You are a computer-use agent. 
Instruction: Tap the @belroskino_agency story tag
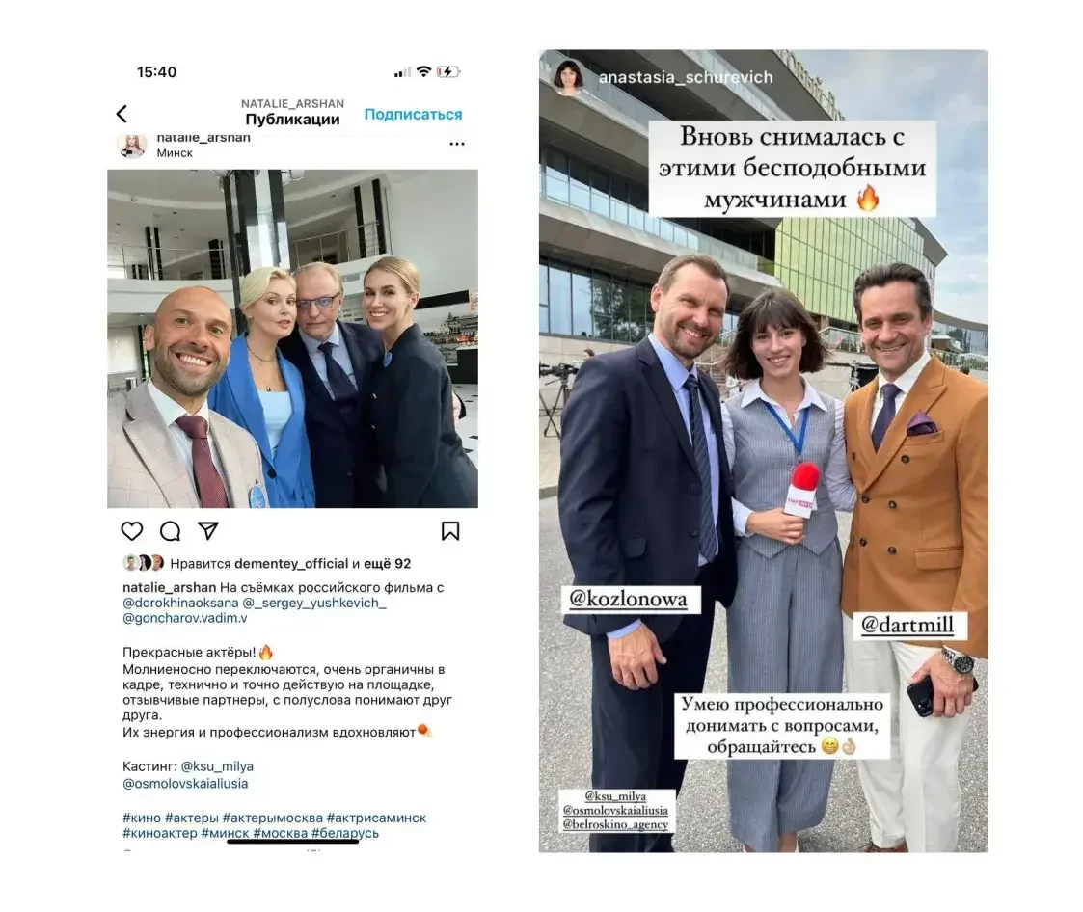(x=614, y=824)
